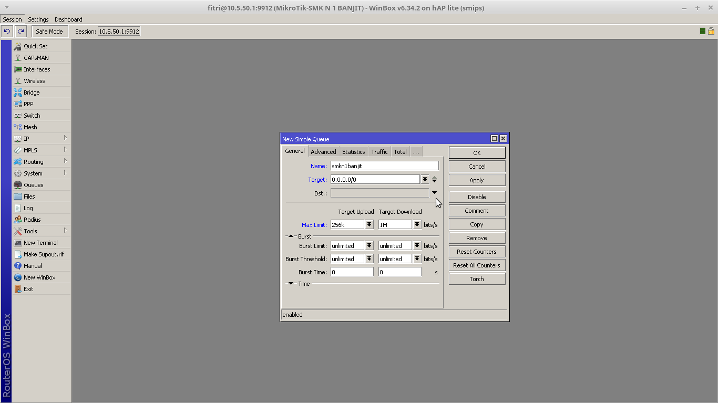Click OK to save the queue
Viewport: 718px width, 403px height.
477,153
